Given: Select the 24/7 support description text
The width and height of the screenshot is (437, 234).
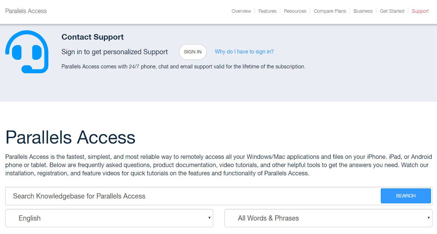Looking at the screenshot, I should click(184, 66).
